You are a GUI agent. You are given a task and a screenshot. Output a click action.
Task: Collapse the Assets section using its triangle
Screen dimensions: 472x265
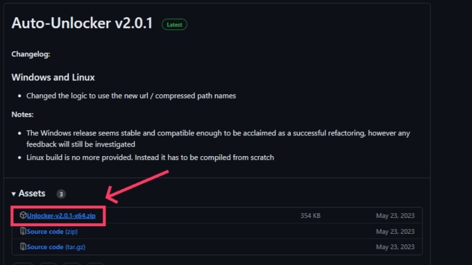[14, 194]
